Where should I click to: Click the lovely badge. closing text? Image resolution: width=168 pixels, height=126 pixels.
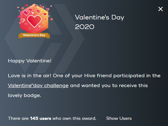pos(25,95)
